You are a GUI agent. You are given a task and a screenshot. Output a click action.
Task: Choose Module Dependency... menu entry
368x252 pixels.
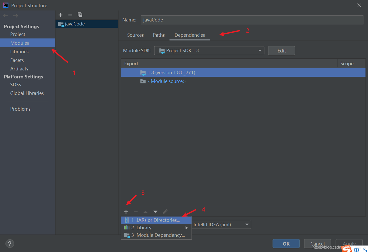[156, 235]
